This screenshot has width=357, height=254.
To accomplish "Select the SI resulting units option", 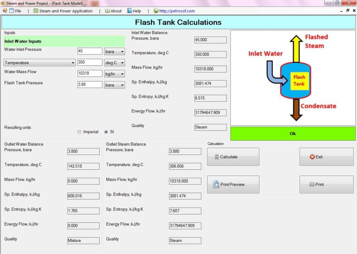I will pos(106,132).
